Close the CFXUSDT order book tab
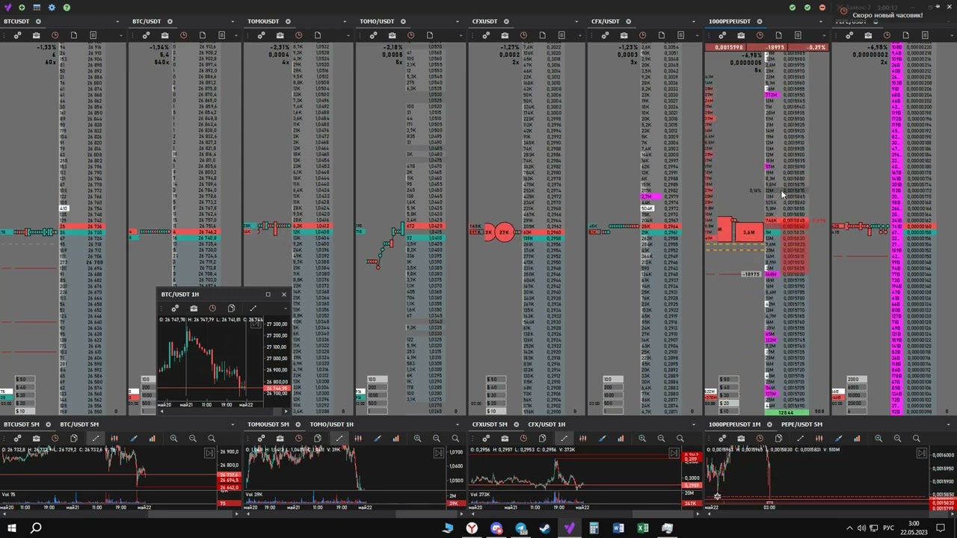Image resolution: width=957 pixels, height=538 pixels. 506,22
